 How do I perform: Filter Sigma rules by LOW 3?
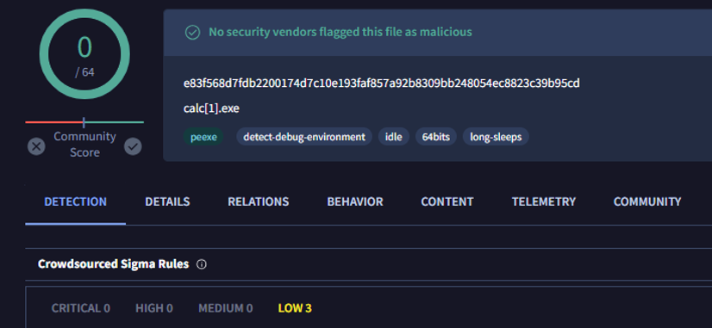(x=295, y=308)
